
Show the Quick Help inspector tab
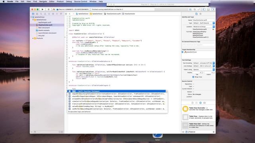[200, 14]
